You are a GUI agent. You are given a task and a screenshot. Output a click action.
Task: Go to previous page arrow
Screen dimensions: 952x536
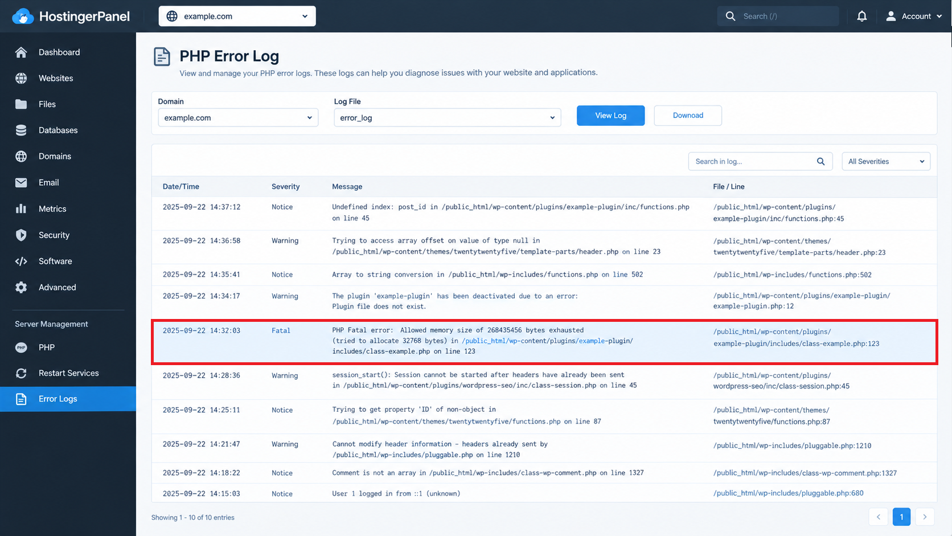(x=879, y=517)
